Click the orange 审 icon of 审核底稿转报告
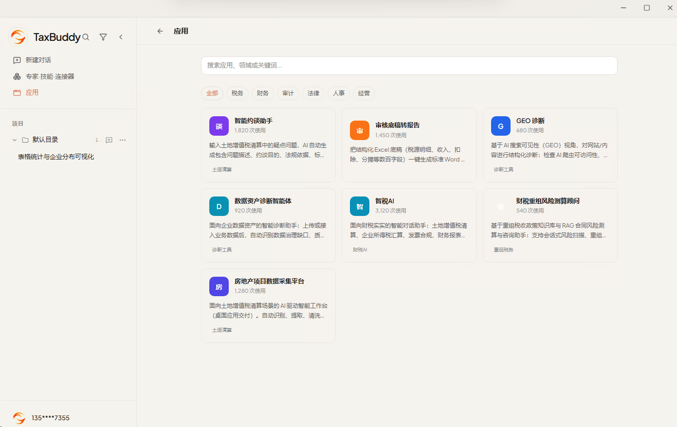The image size is (677, 427). pos(360,130)
